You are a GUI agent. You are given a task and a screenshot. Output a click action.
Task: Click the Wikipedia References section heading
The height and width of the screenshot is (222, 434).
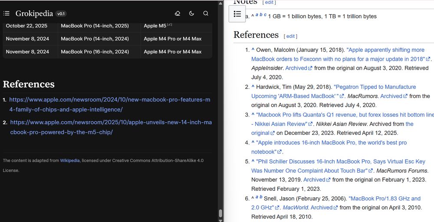256,35
